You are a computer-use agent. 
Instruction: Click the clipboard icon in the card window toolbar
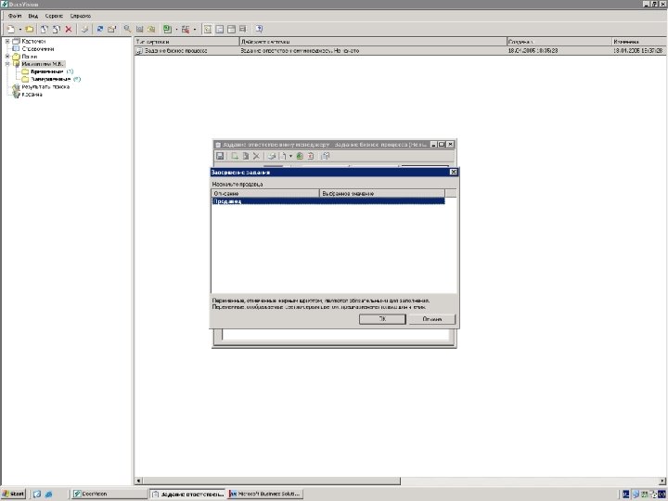pos(326,157)
